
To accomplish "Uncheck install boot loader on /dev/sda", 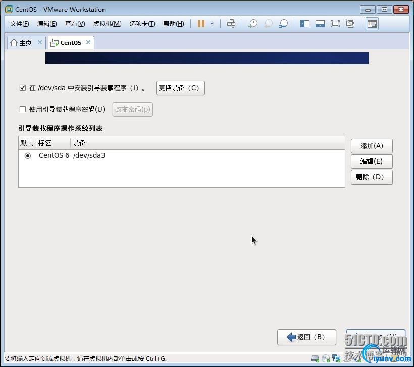I will [x=23, y=88].
